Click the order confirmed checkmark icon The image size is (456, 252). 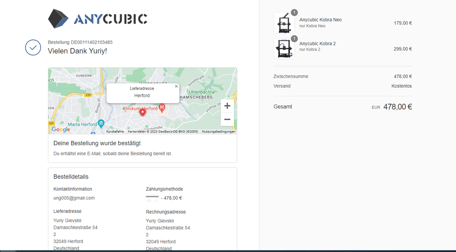[x=33, y=47]
